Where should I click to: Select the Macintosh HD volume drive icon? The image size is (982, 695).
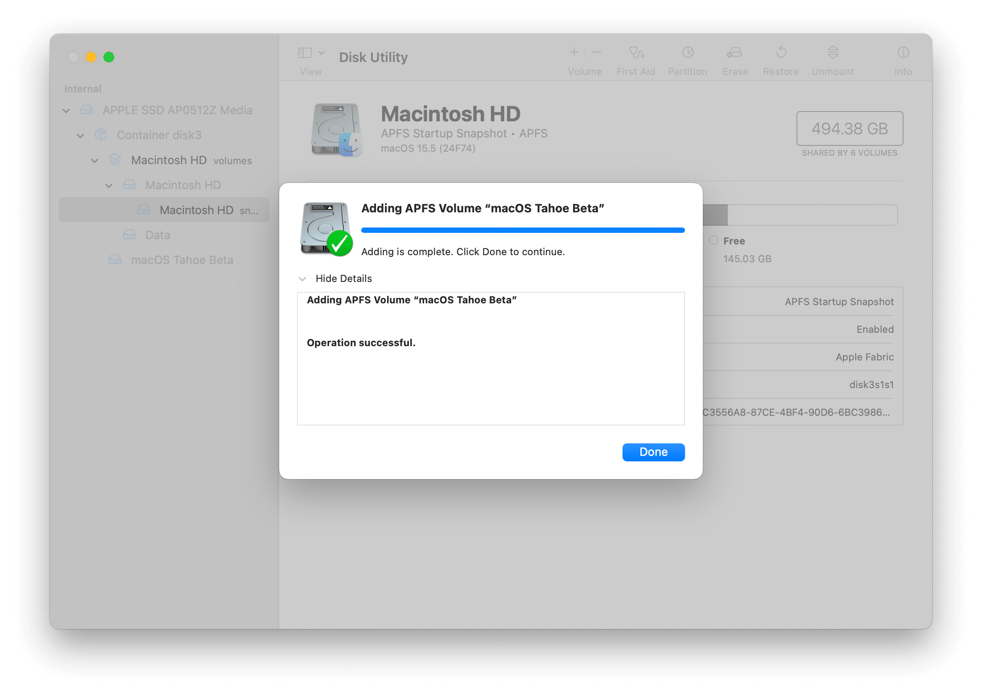(129, 185)
